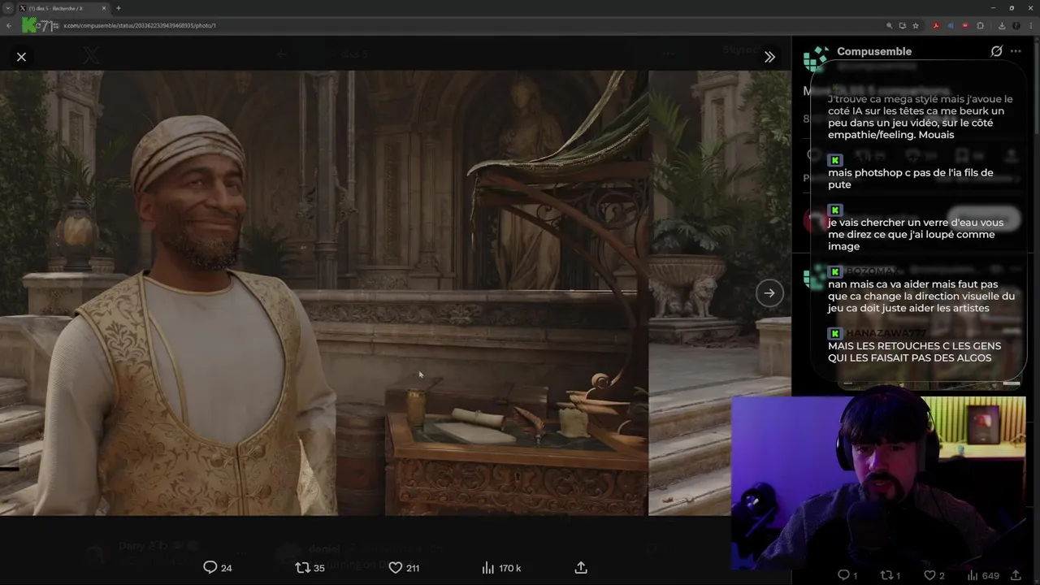
Task: Open the Adobe Acrobat extension
Action: [936, 25]
